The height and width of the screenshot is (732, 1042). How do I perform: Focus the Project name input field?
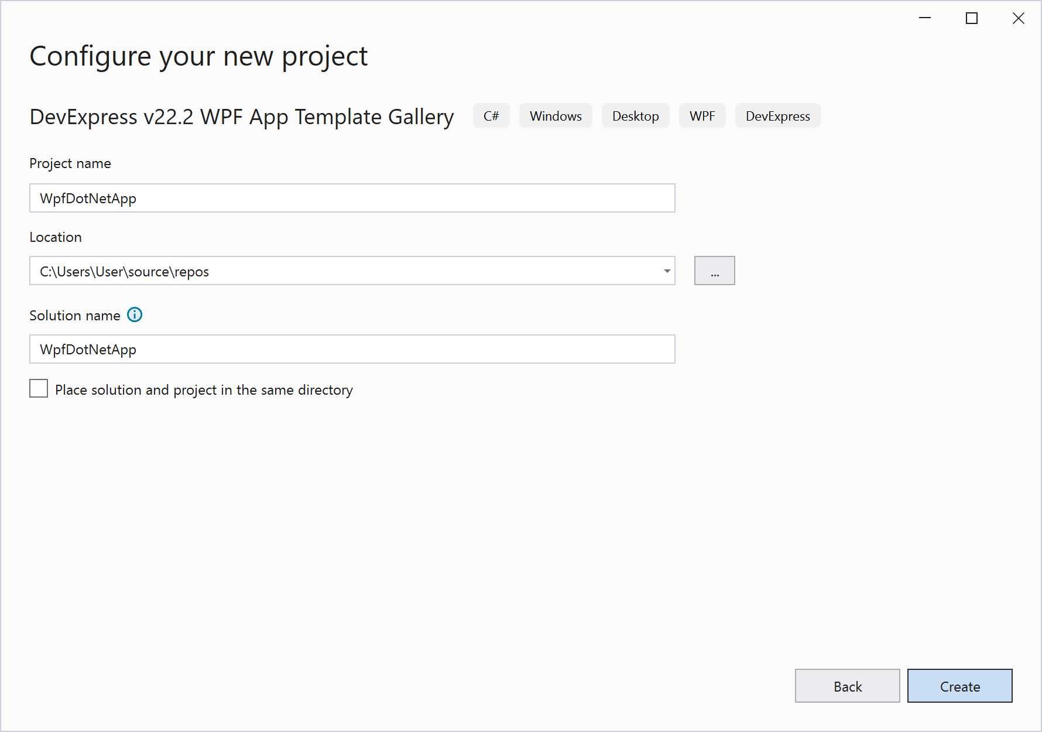352,199
